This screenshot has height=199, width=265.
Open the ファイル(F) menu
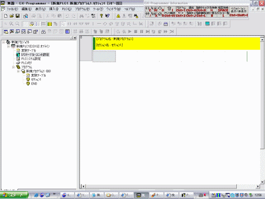[13, 9]
